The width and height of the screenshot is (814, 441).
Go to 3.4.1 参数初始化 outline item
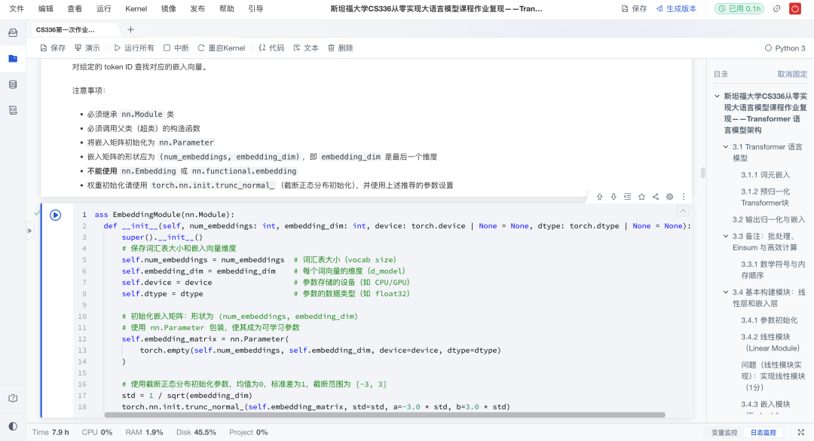(770, 320)
